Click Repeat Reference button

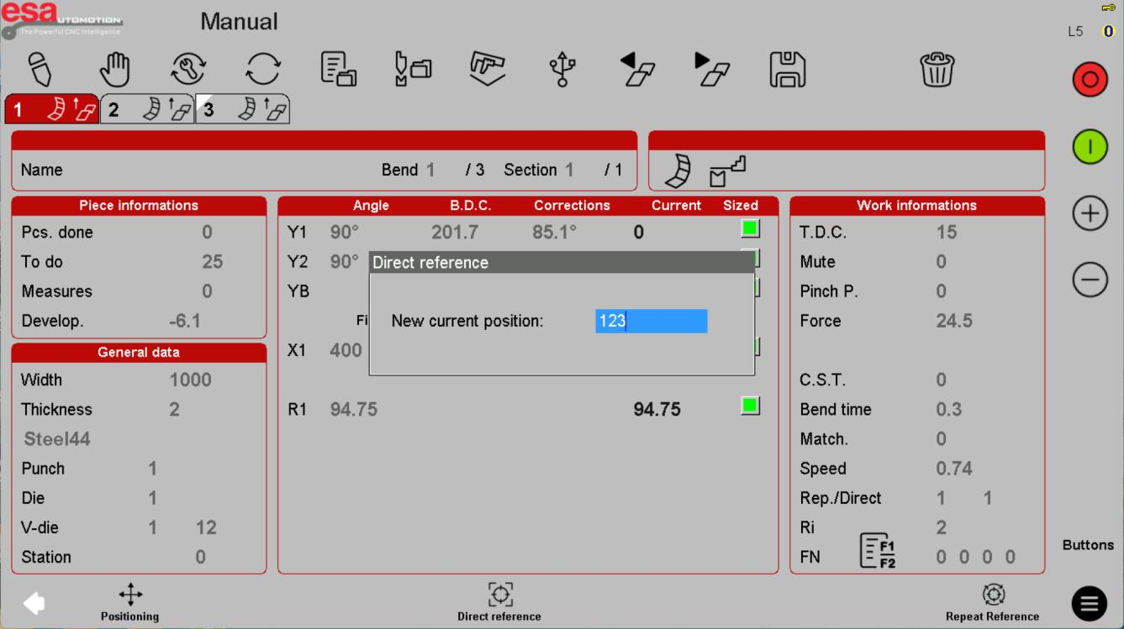[x=993, y=604]
